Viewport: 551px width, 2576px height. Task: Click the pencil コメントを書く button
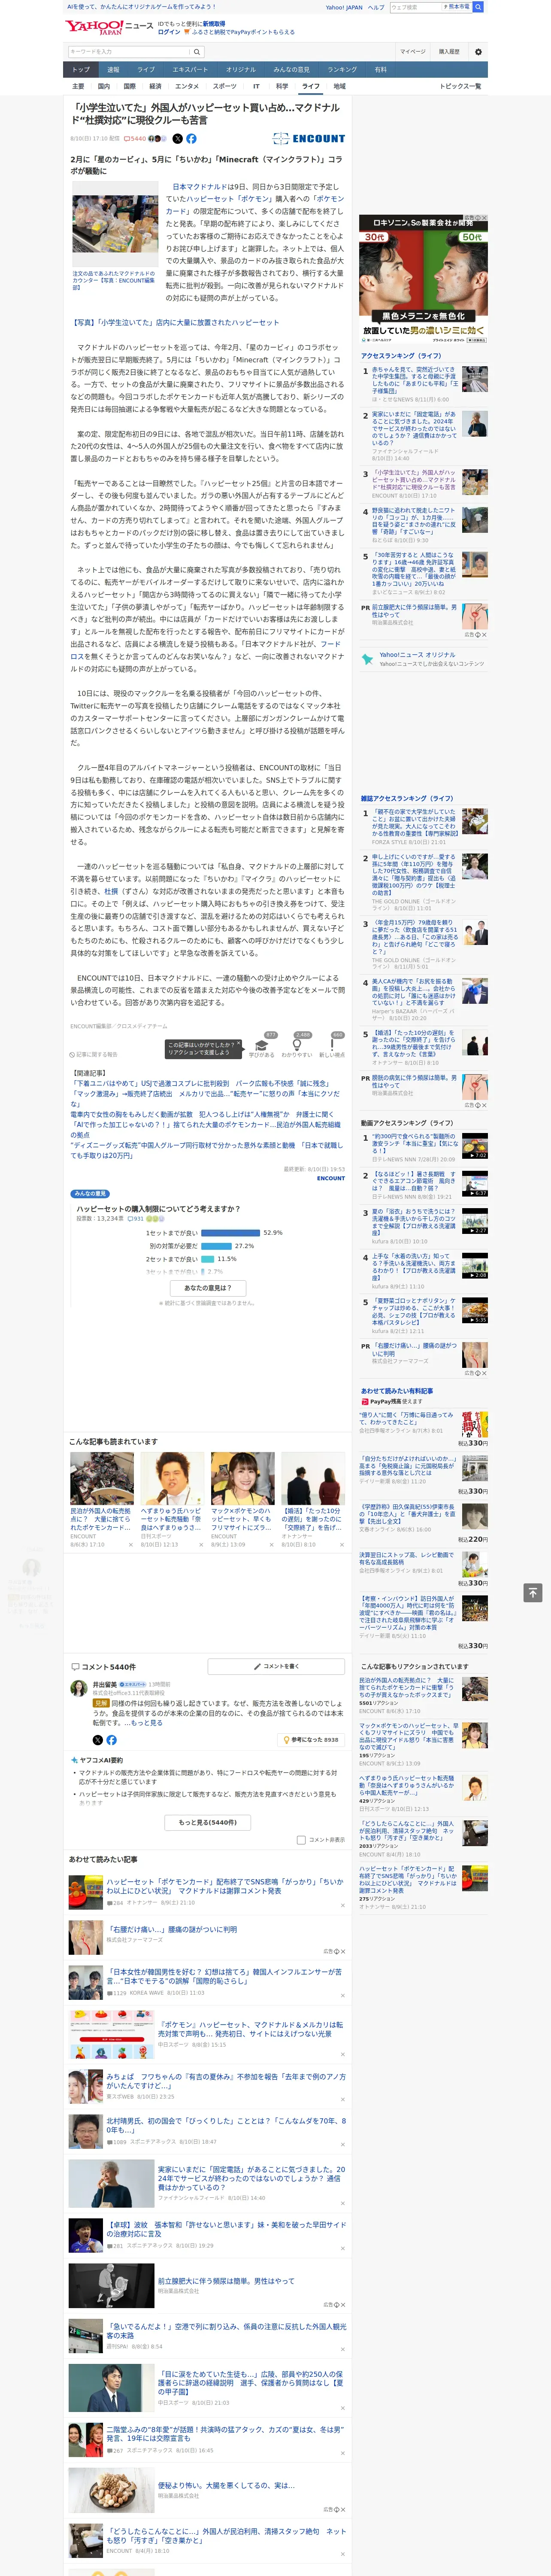coord(276,1667)
